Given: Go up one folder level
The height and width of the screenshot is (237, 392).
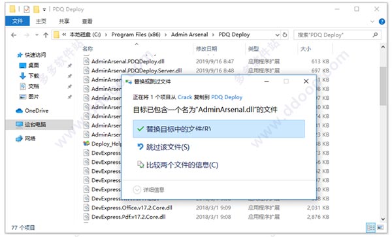Looking at the screenshot, I should coord(46,35).
